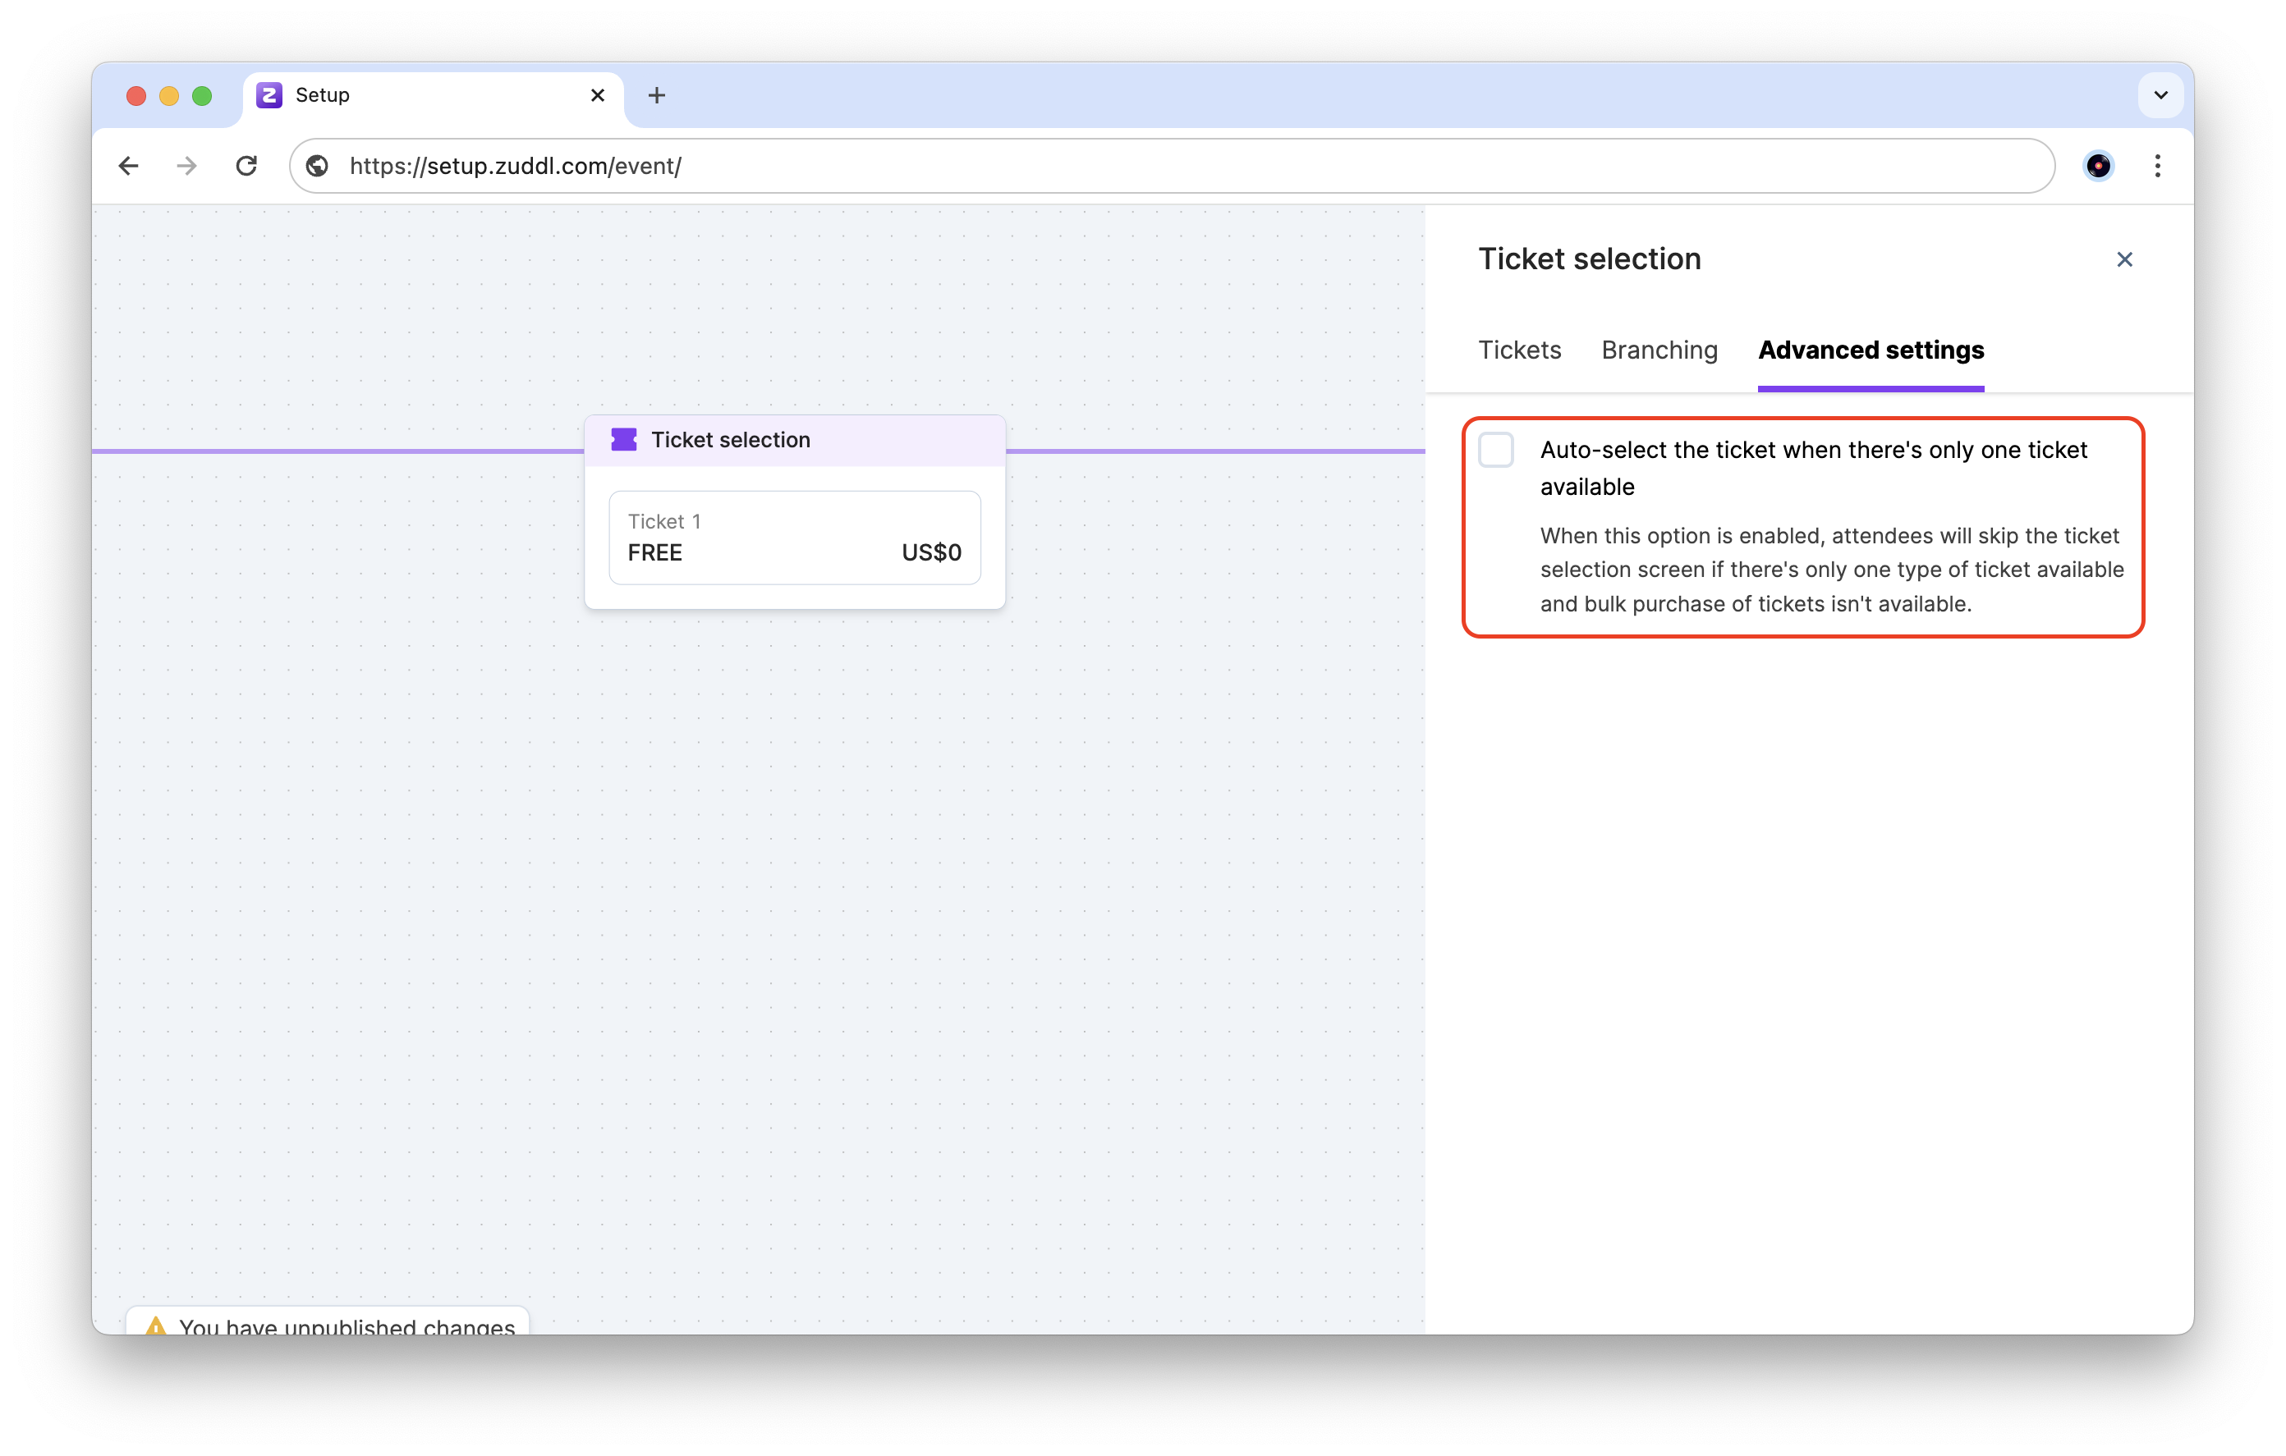Click the Zuddl favicon on Setup tab

(269, 95)
